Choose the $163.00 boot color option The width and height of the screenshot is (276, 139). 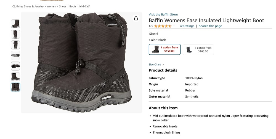coord(198,50)
